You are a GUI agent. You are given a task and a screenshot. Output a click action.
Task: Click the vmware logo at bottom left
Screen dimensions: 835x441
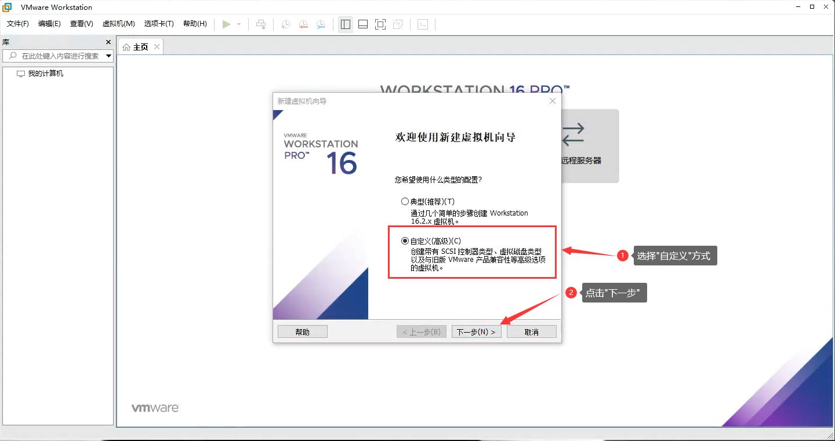point(155,408)
